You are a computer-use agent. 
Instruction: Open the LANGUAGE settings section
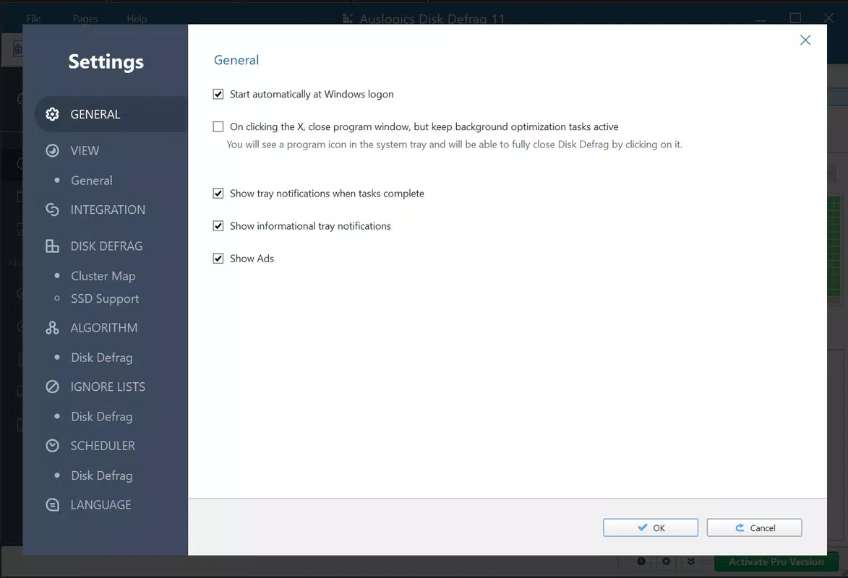(x=100, y=504)
